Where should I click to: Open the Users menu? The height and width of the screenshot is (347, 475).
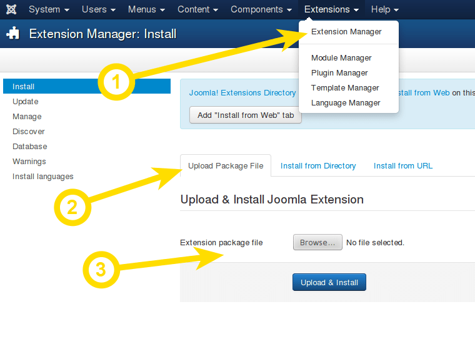(x=99, y=9)
